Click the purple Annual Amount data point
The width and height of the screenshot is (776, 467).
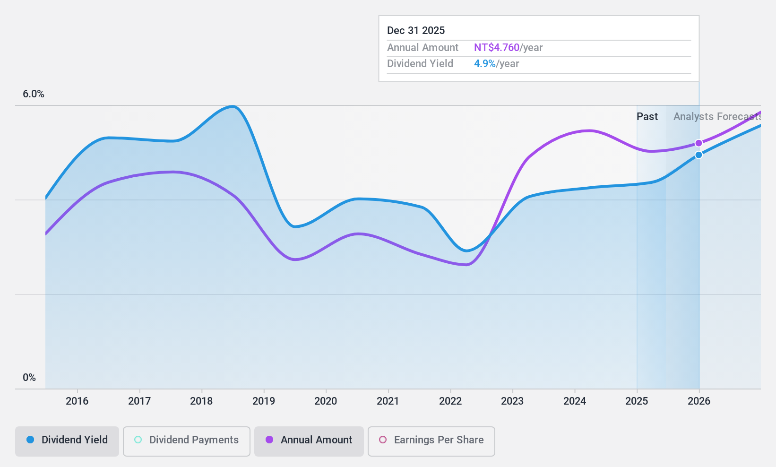698,143
